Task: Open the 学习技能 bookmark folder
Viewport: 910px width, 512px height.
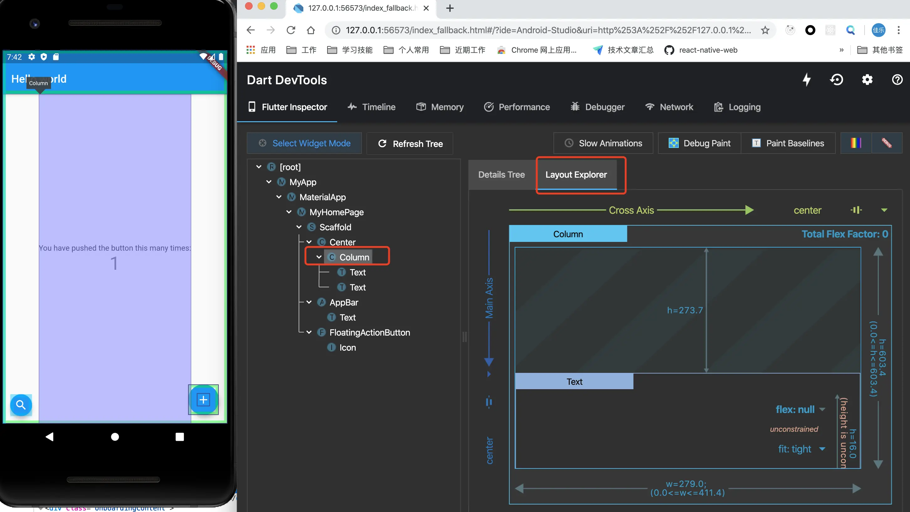Action: [350, 50]
